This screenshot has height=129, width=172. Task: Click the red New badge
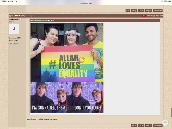tap(144, 16)
